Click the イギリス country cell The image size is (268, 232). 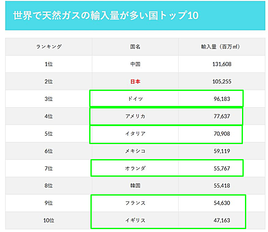135,220
